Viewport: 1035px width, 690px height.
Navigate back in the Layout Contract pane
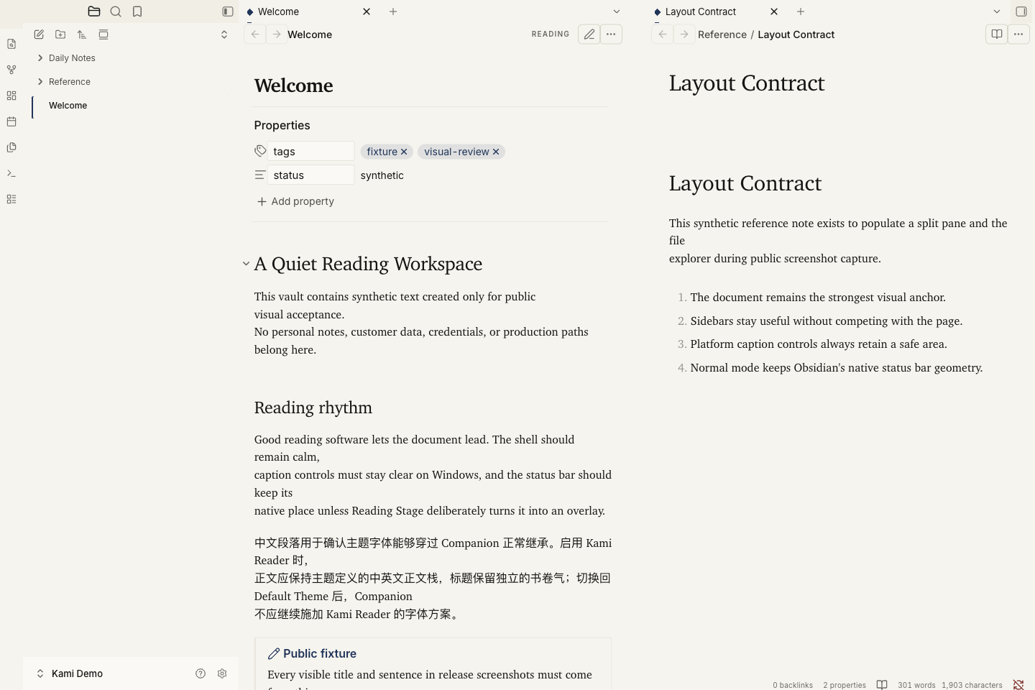pyautogui.click(x=663, y=34)
